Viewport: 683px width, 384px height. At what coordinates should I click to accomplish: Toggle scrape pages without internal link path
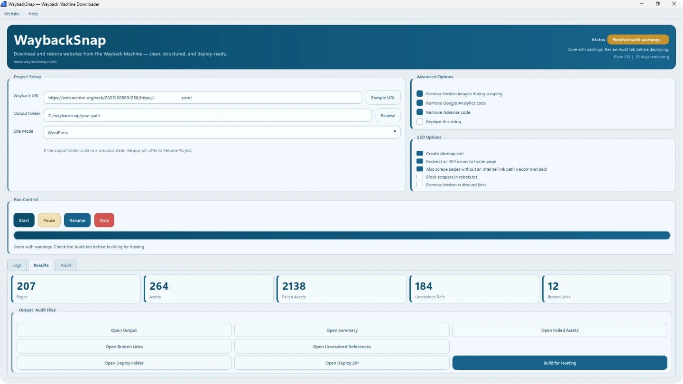tap(420, 169)
